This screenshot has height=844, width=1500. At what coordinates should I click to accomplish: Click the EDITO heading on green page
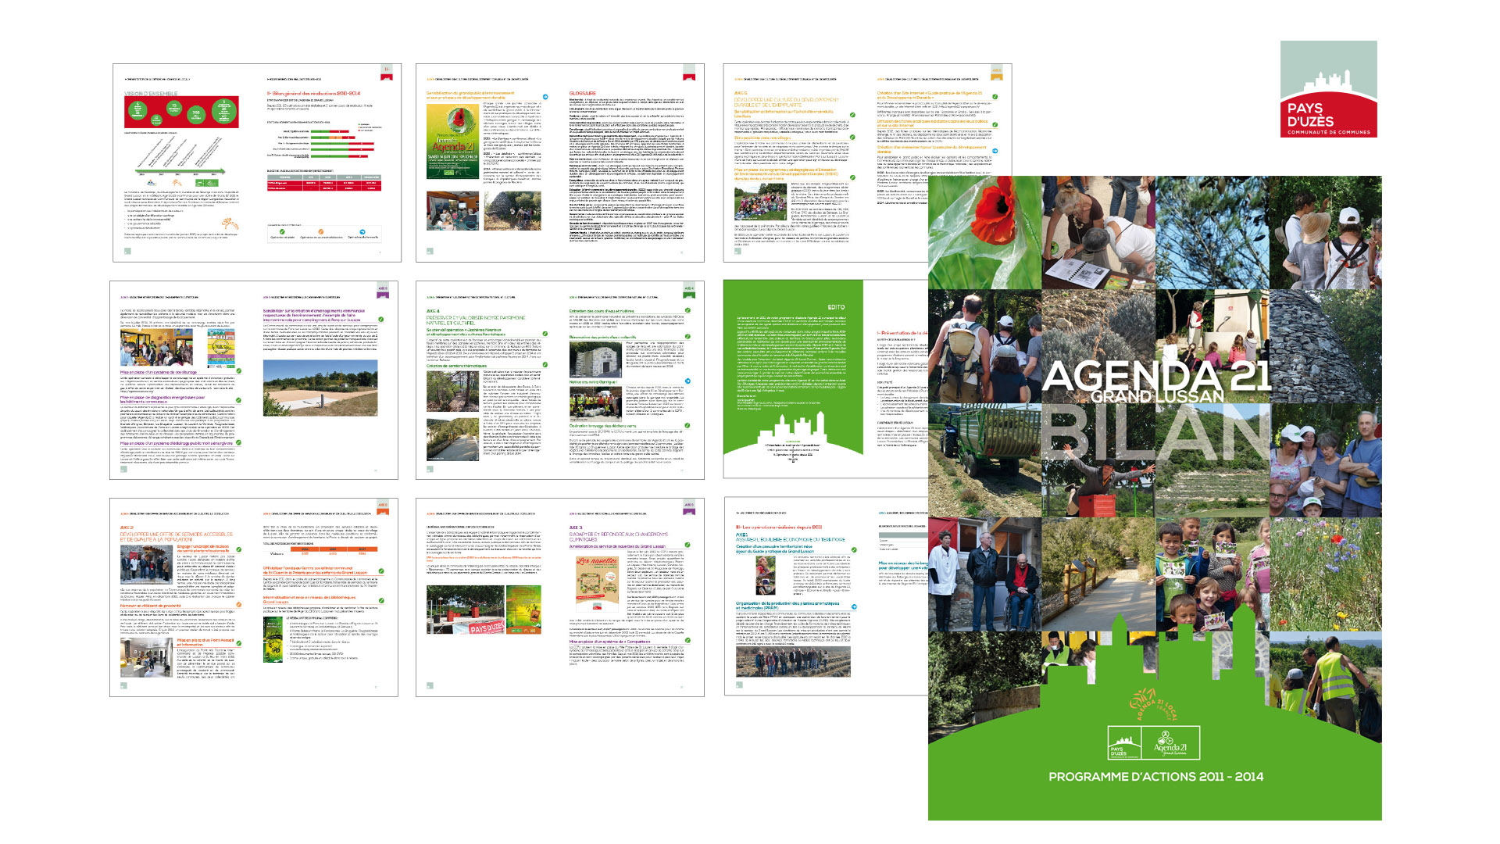(x=836, y=307)
